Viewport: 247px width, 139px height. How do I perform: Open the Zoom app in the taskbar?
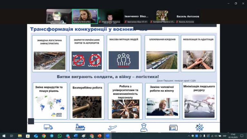(x=107, y=136)
